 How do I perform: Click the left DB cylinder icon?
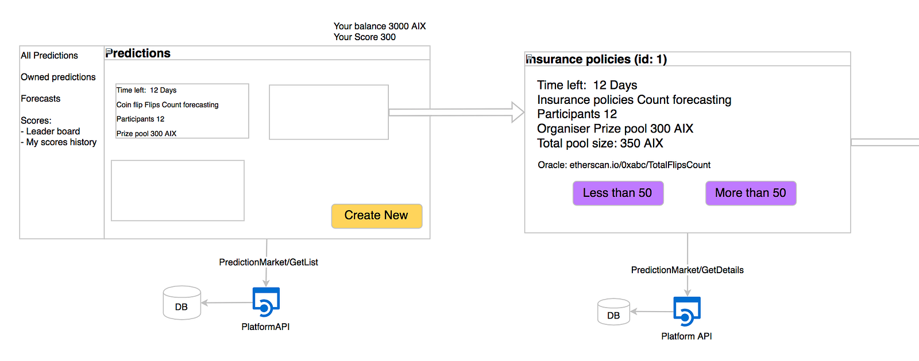coord(182,303)
